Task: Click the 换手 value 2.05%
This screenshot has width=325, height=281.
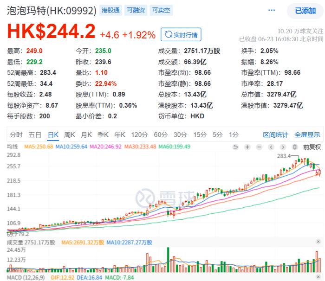Action: 269,51
